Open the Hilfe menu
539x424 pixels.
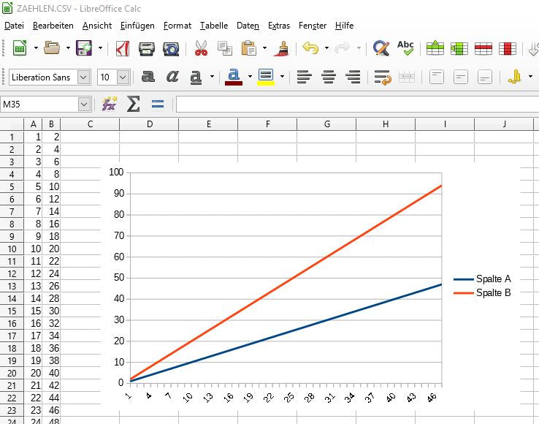(x=344, y=26)
